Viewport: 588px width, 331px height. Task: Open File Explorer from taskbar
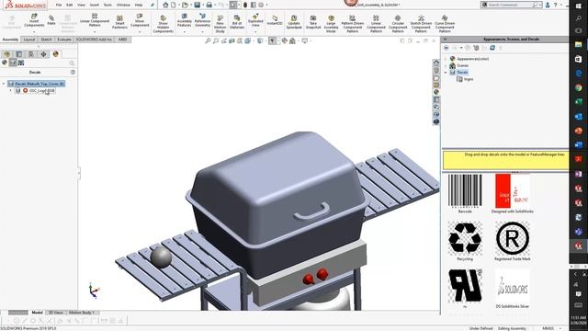(578, 45)
